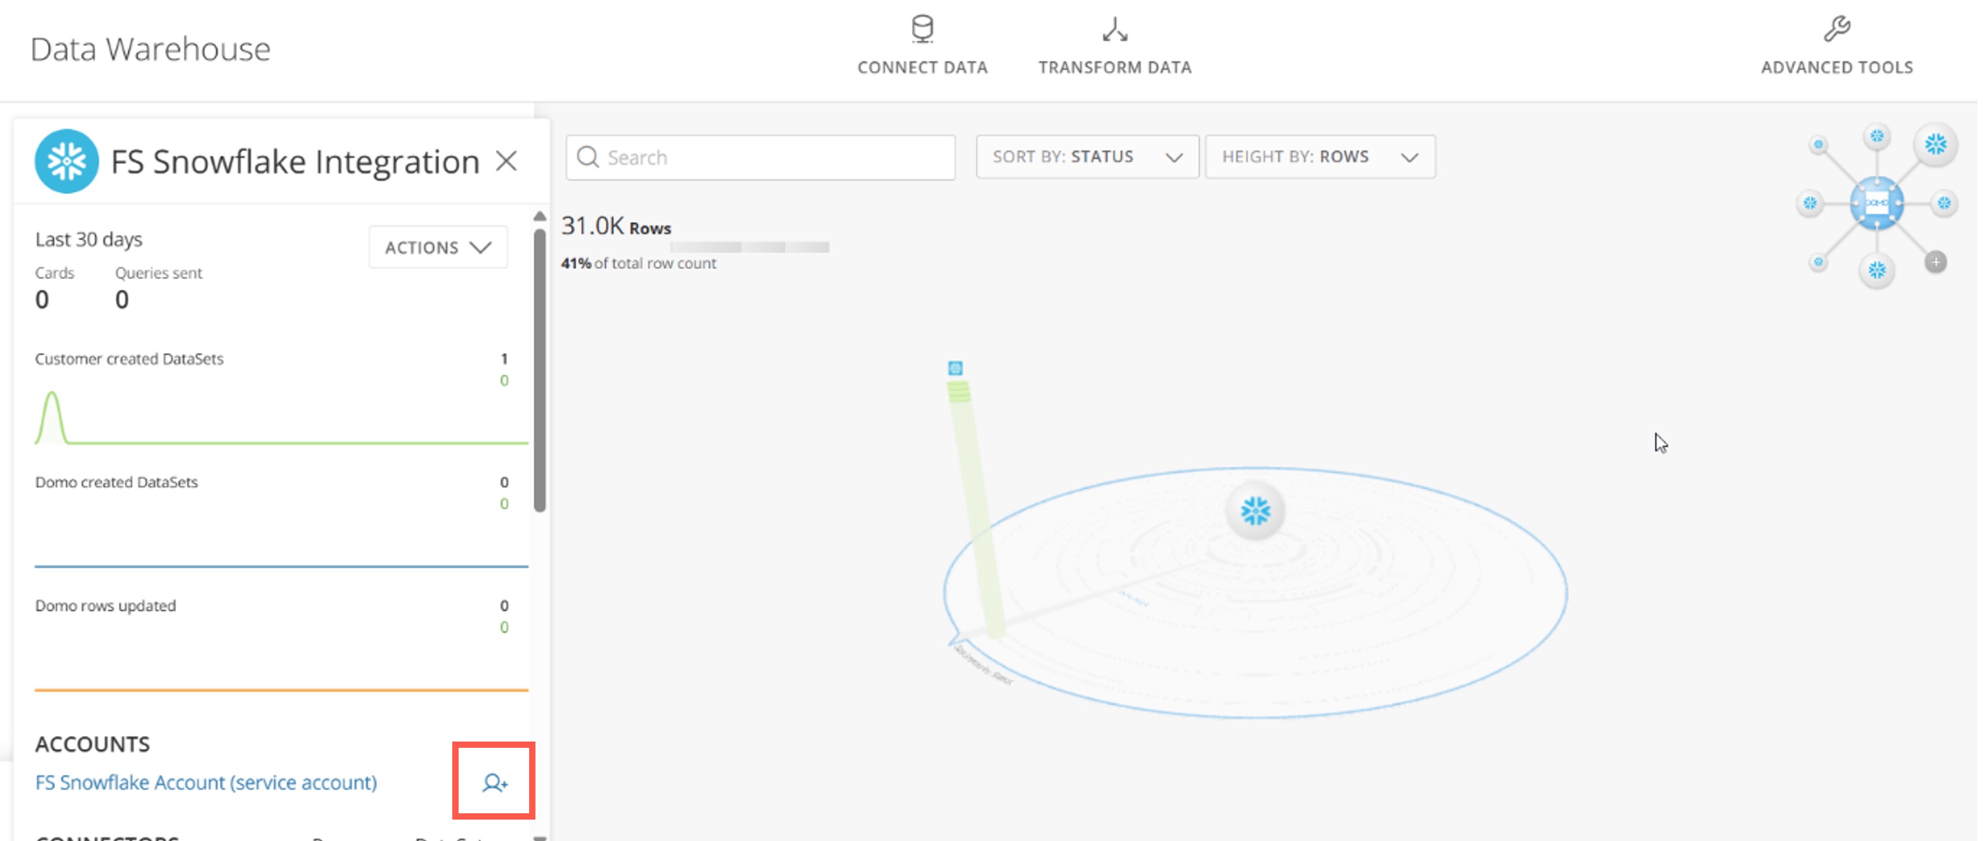Click the side panel scrollbar up arrow
The image size is (1983, 841).
(x=540, y=217)
